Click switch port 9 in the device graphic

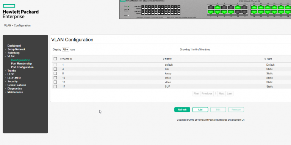[238, 8]
